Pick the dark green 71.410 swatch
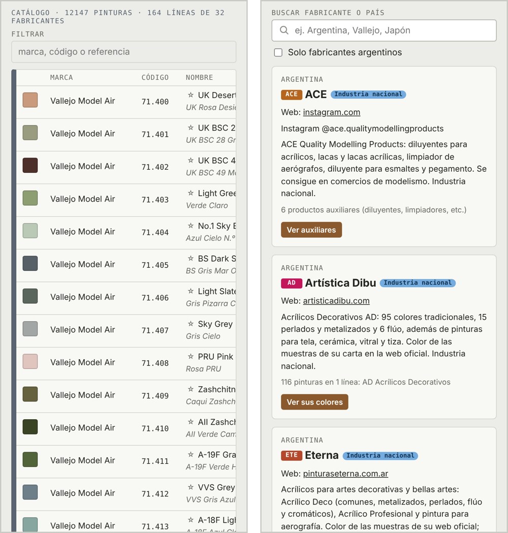508x533 pixels. (30, 427)
